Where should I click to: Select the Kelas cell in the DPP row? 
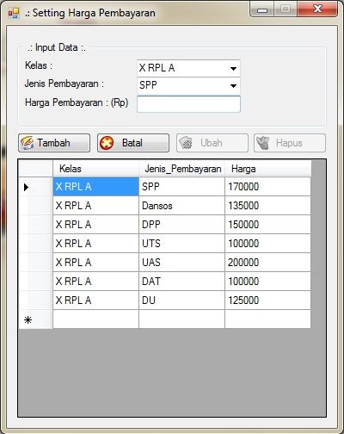(x=95, y=225)
